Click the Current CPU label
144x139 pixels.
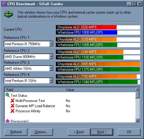[x=13, y=29]
